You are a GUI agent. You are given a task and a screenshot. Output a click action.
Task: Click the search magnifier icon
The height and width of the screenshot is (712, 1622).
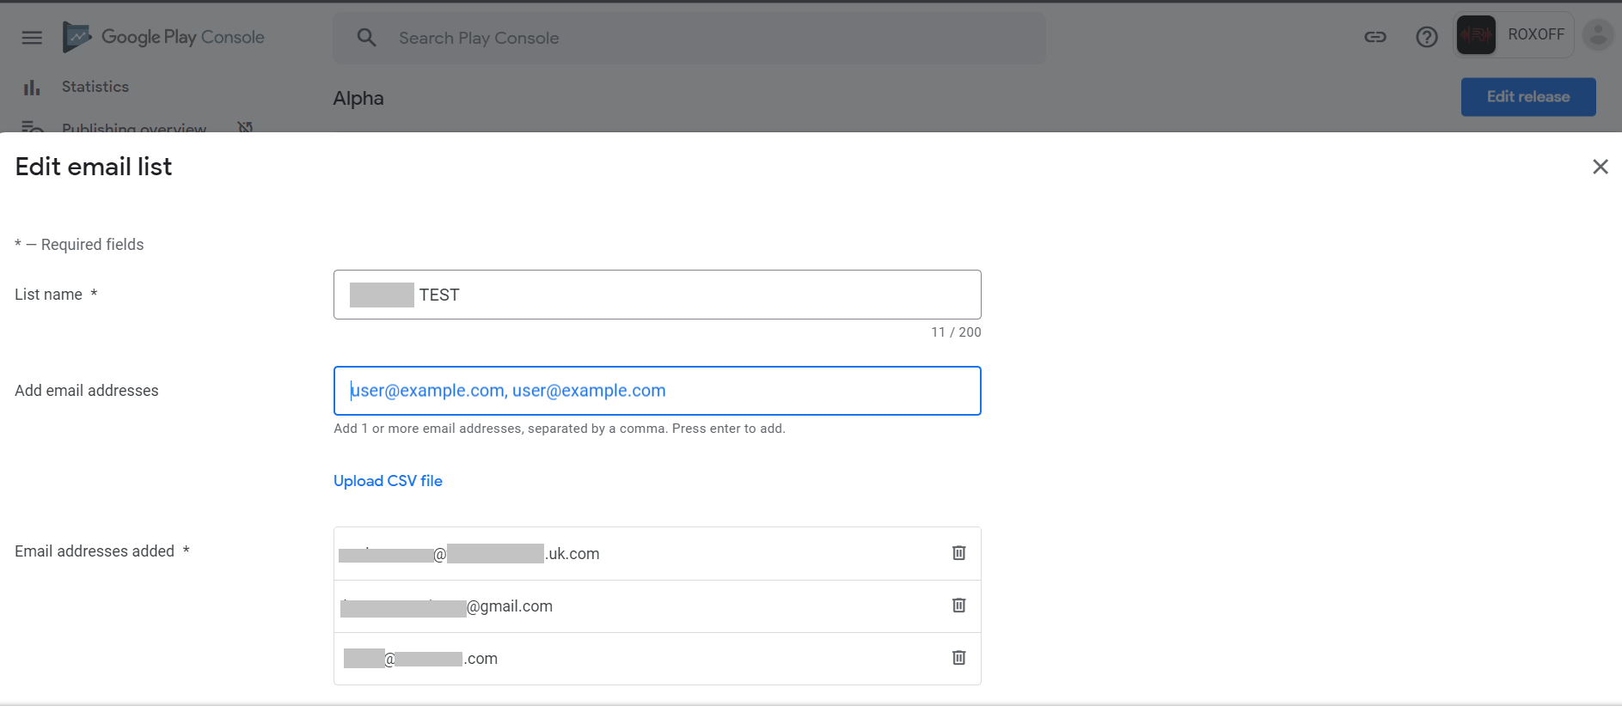pos(366,38)
